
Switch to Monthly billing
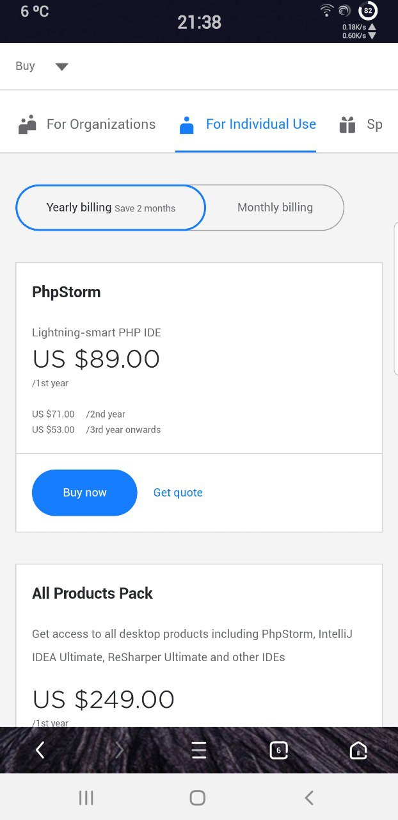[275, 208]
